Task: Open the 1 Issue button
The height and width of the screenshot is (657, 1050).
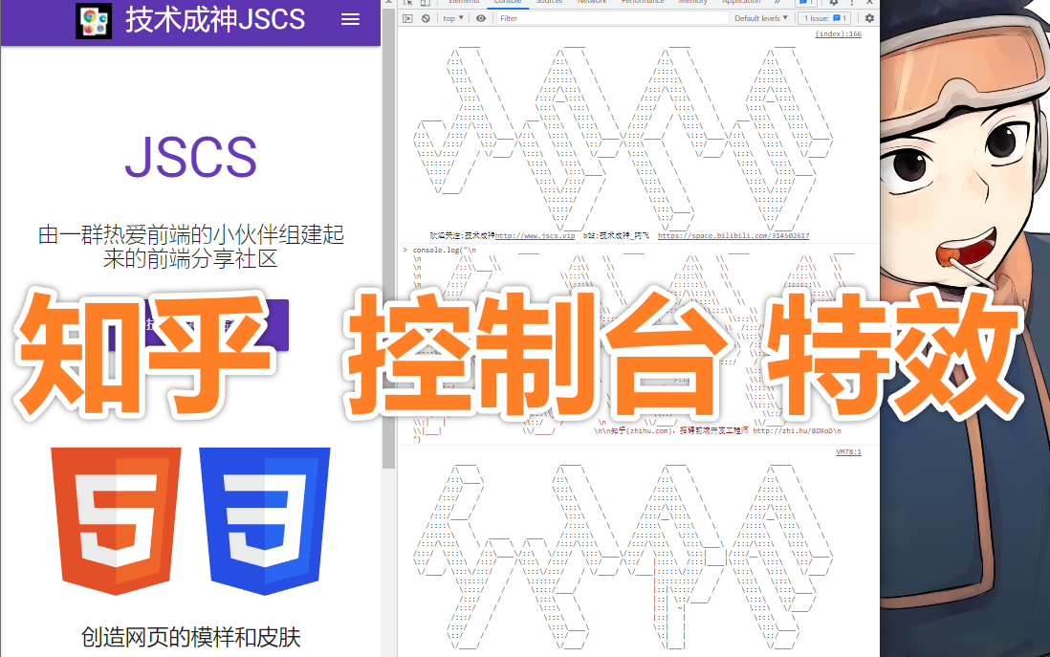Action: (825, 18)
